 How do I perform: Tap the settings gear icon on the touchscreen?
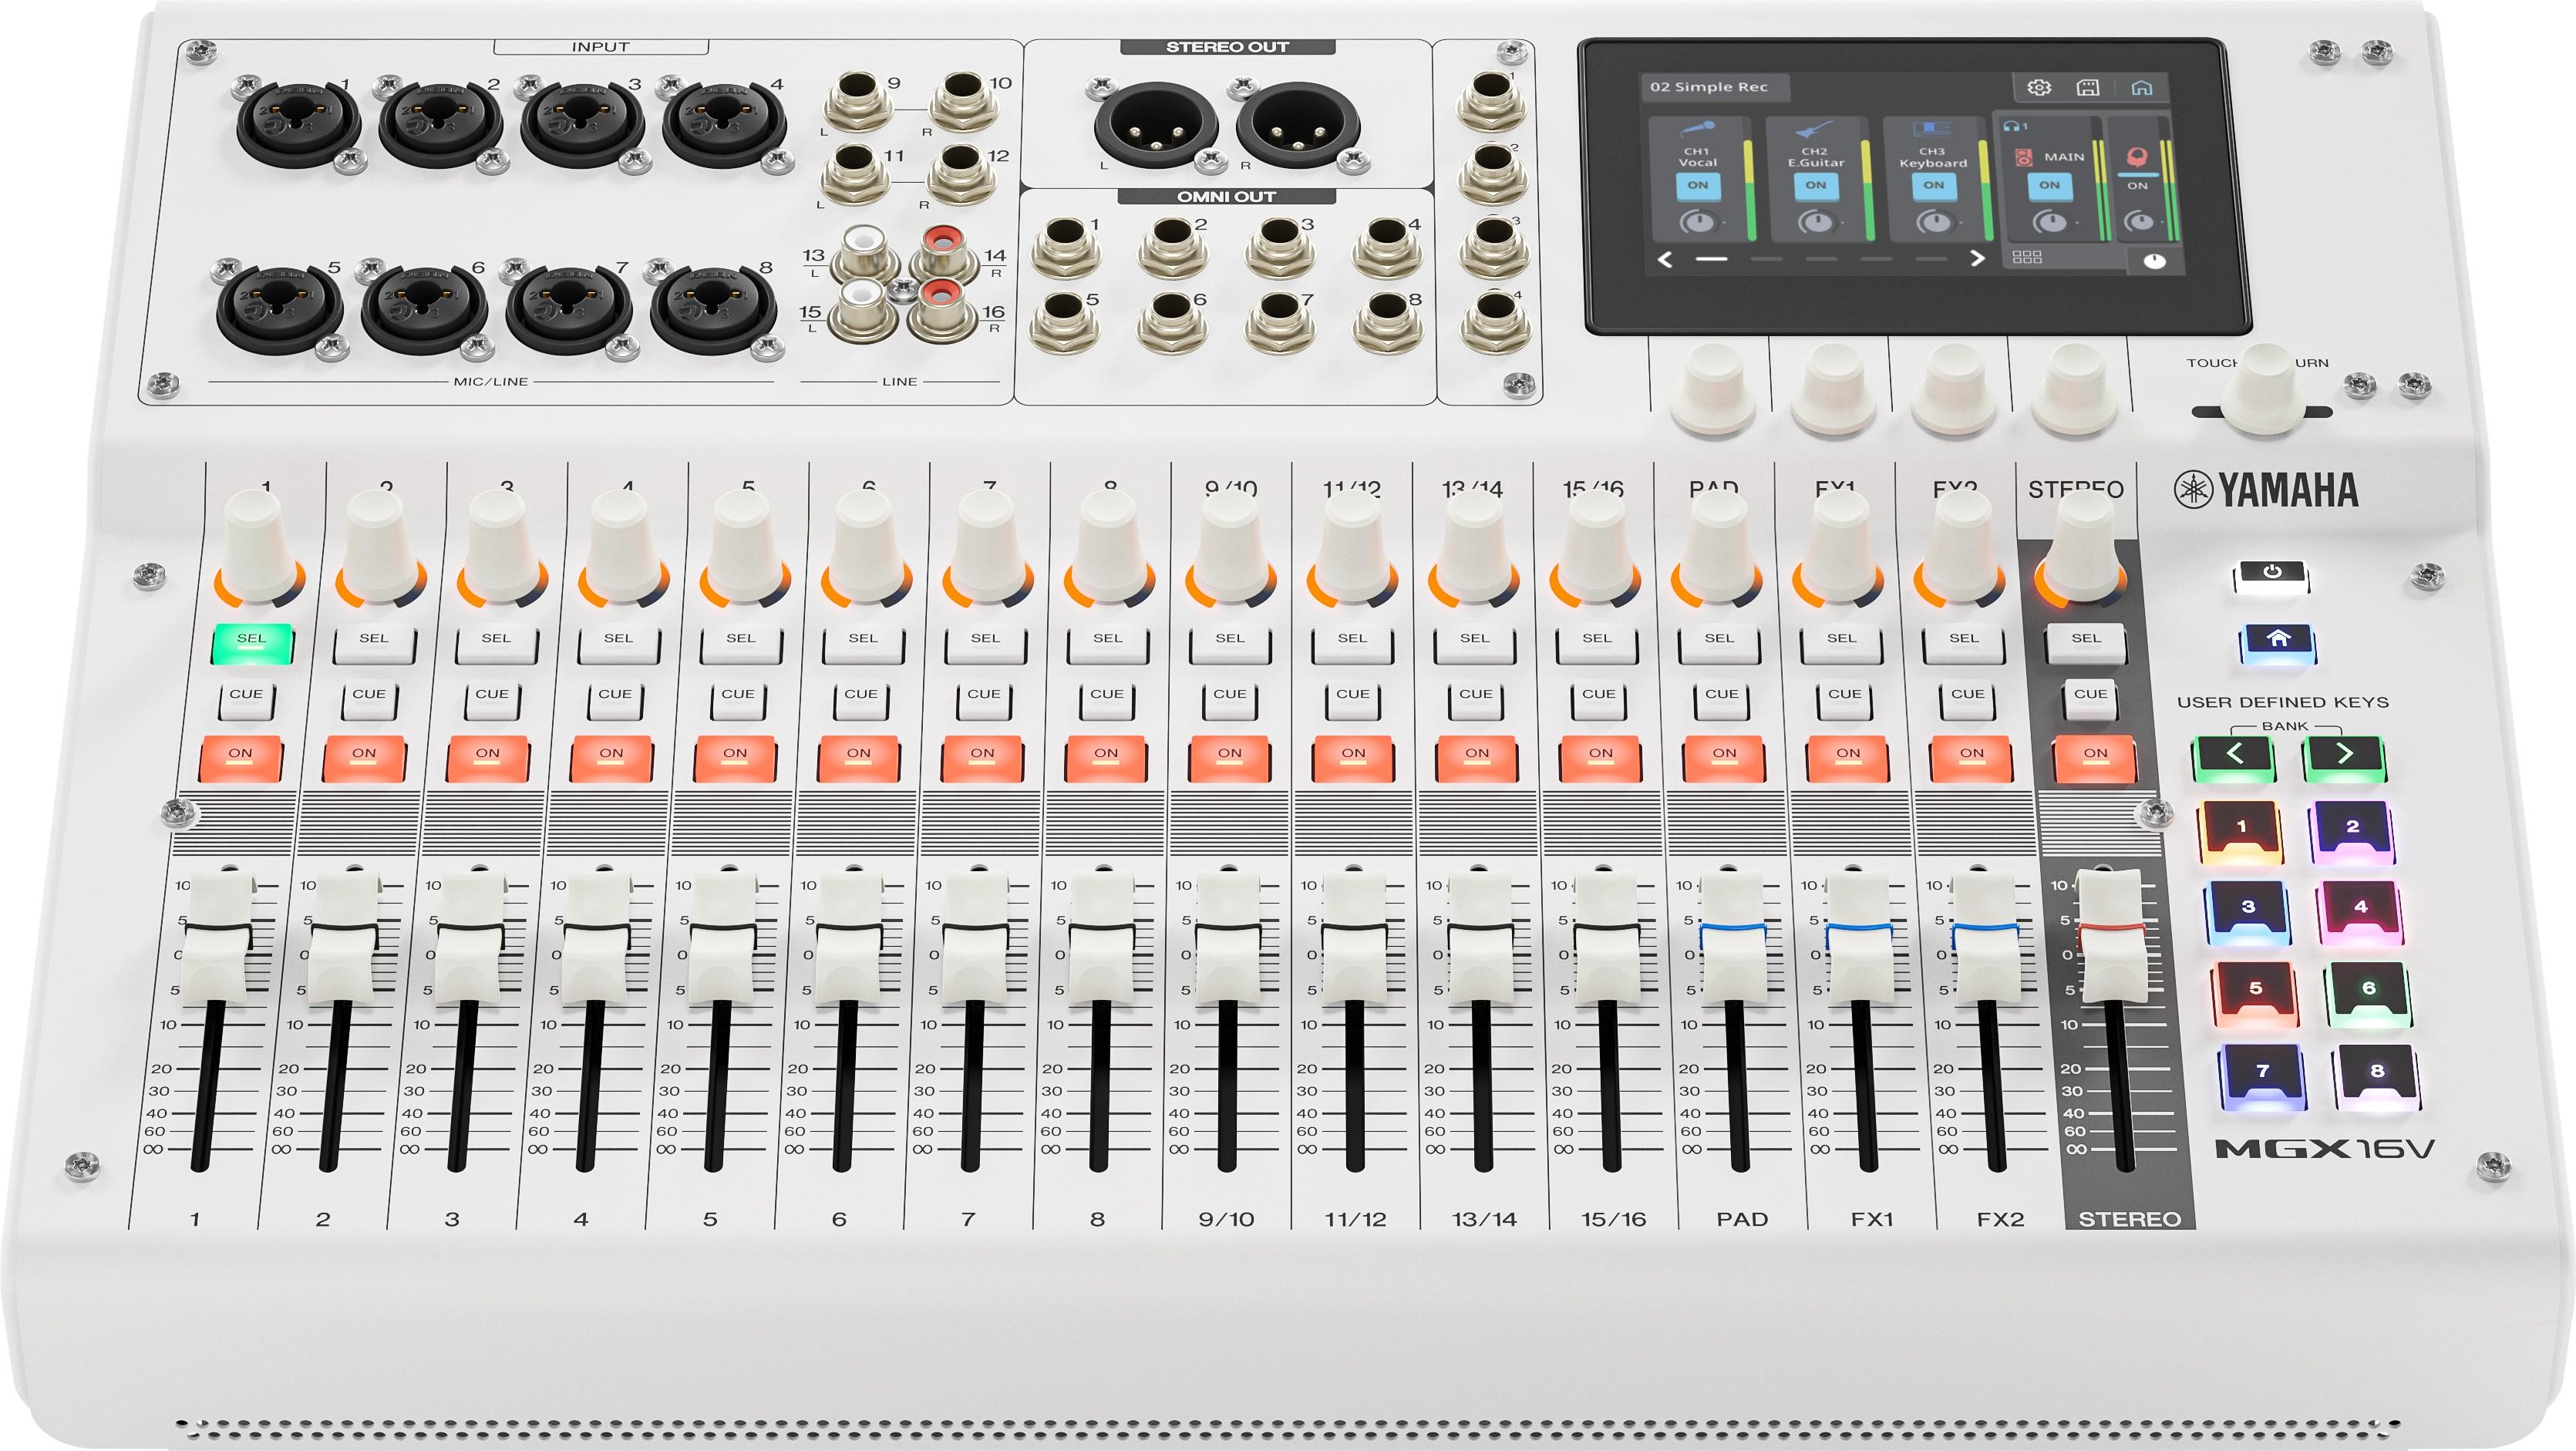[x=2039, y=89]
